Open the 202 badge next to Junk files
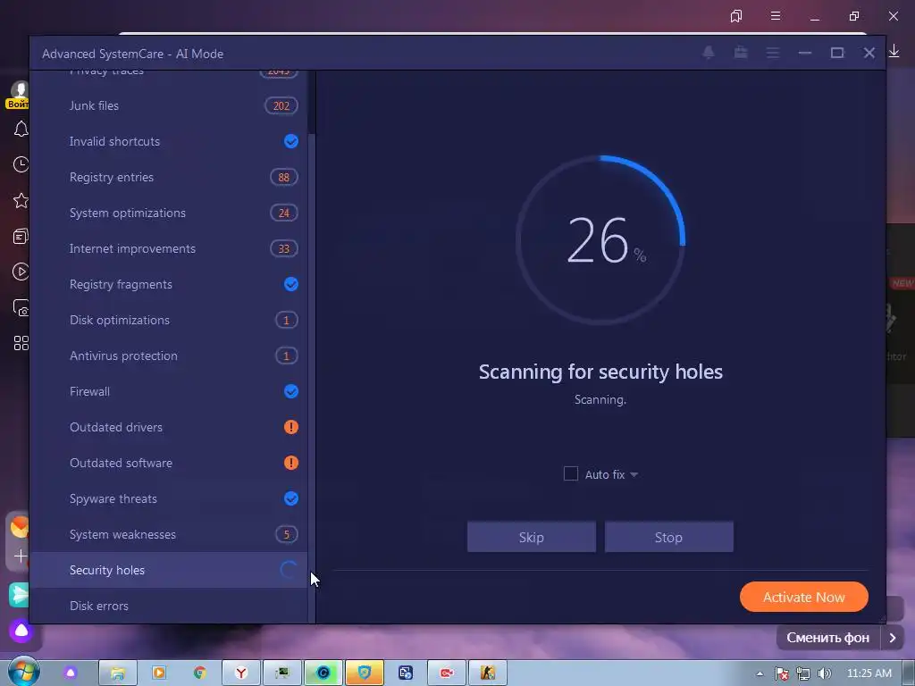 click(281, 105)
